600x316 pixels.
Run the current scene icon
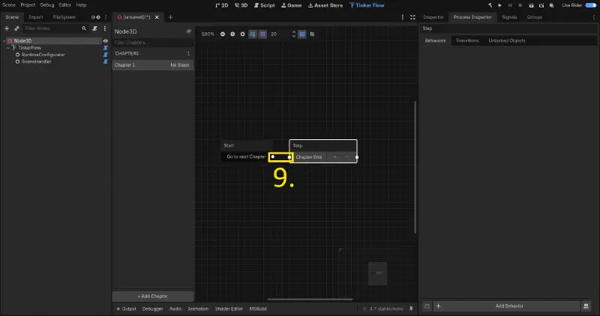click(x=531, y=5)
